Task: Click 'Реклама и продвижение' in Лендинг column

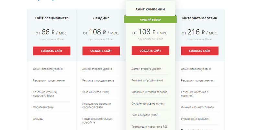Action: [98, 80]
